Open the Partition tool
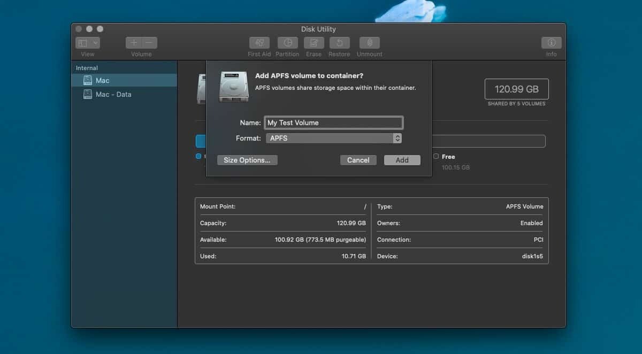642x354 pixels. click(x=287, y=43)
